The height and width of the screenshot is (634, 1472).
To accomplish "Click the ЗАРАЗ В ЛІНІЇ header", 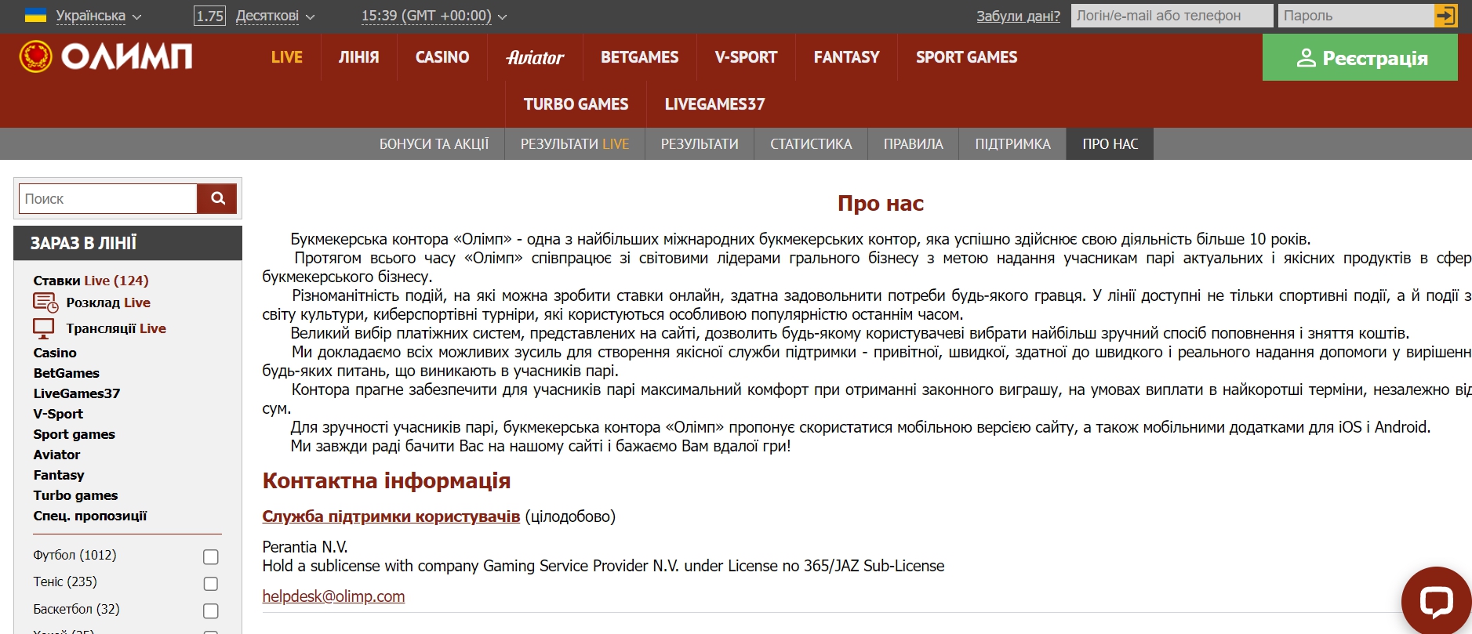I will coord(128,243).
